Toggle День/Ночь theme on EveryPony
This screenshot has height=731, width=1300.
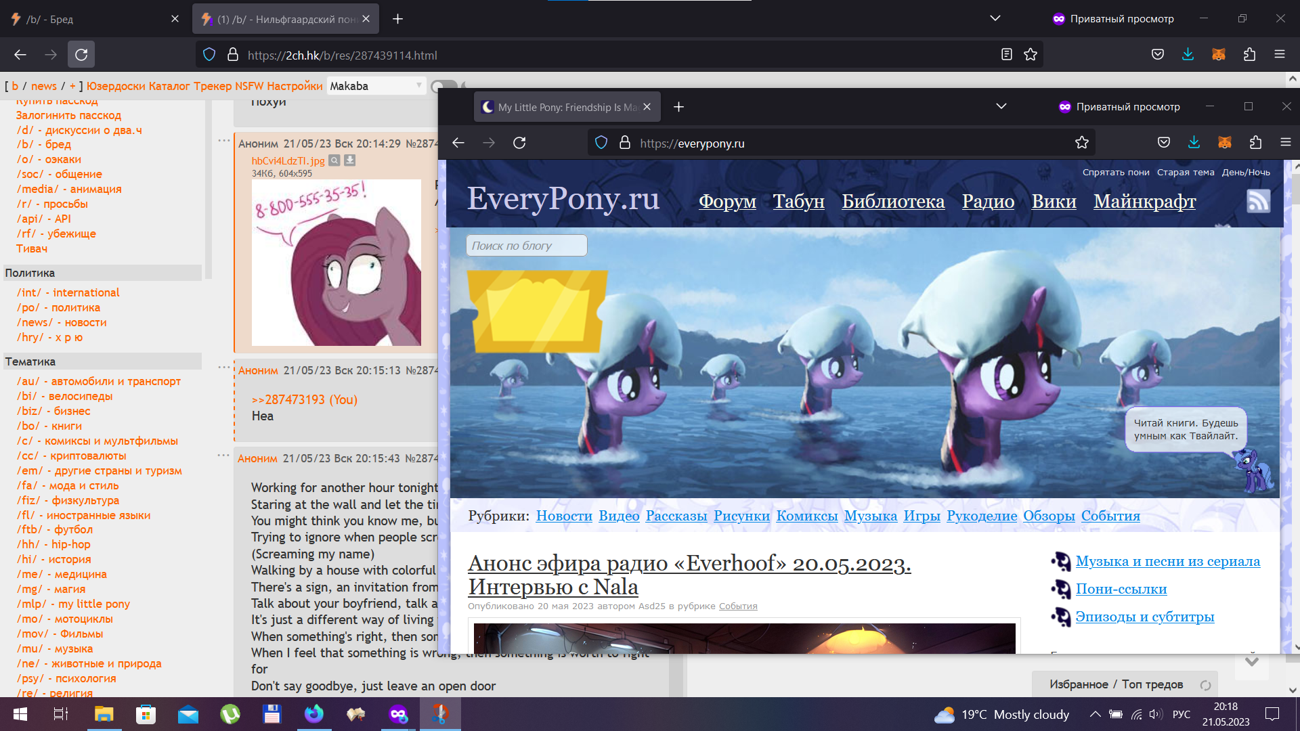[x=1246, y=172]
